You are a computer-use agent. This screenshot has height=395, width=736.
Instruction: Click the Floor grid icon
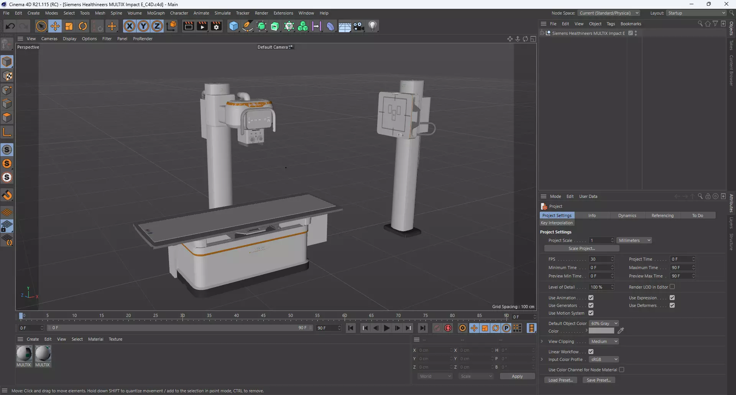[345, 26]
